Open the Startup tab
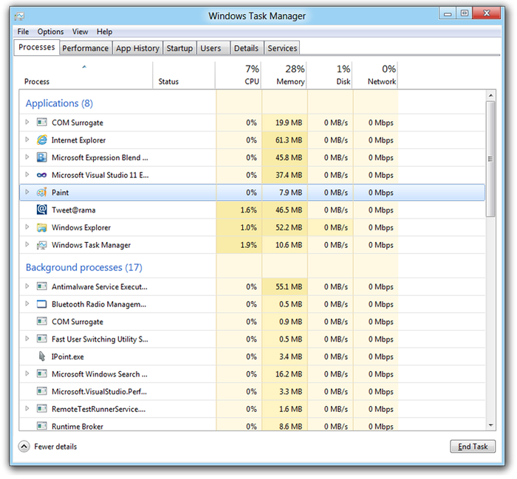Image resolution: width=517 pixels, height=479 pixels. coord(179,48)
